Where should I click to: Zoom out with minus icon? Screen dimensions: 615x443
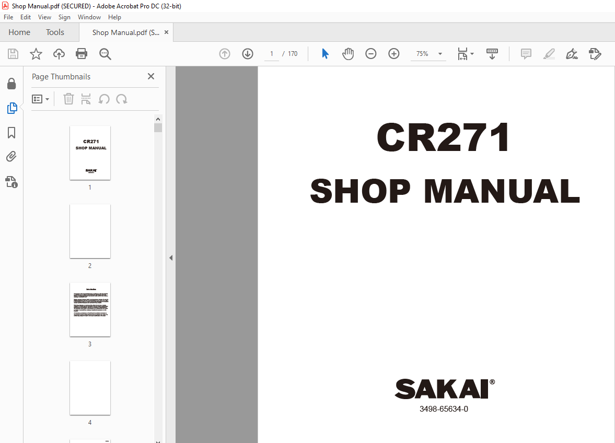pos(370,54)
